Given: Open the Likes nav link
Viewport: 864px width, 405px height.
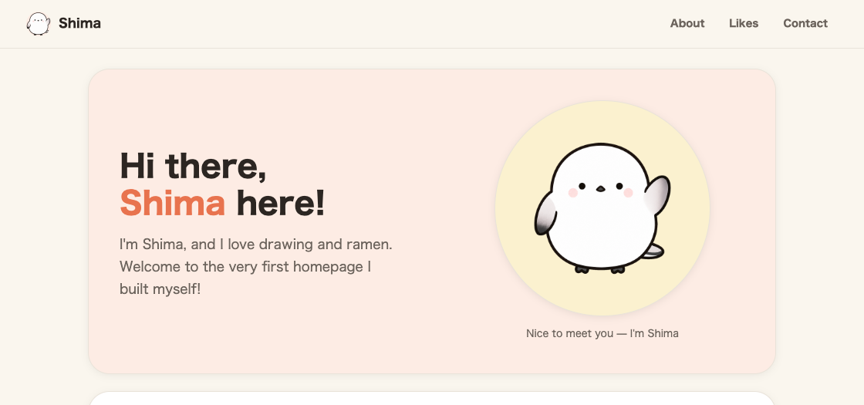Looking at the screenshot, I should (x=744, y=23).
